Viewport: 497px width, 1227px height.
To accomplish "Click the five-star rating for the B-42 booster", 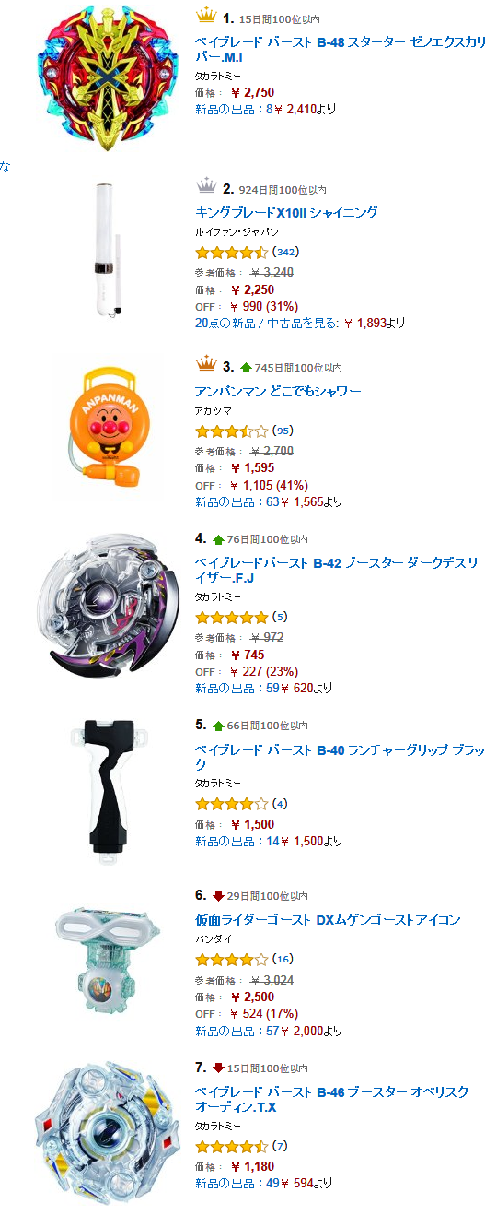I will click(x=232, y=617).
